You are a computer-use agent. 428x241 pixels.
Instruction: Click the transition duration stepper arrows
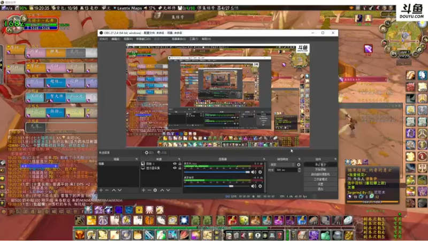[x=299, y=170]
